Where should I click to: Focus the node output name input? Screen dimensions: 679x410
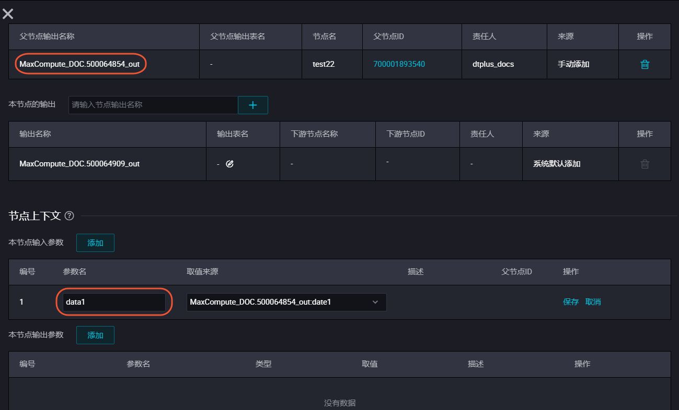point(153,105)
